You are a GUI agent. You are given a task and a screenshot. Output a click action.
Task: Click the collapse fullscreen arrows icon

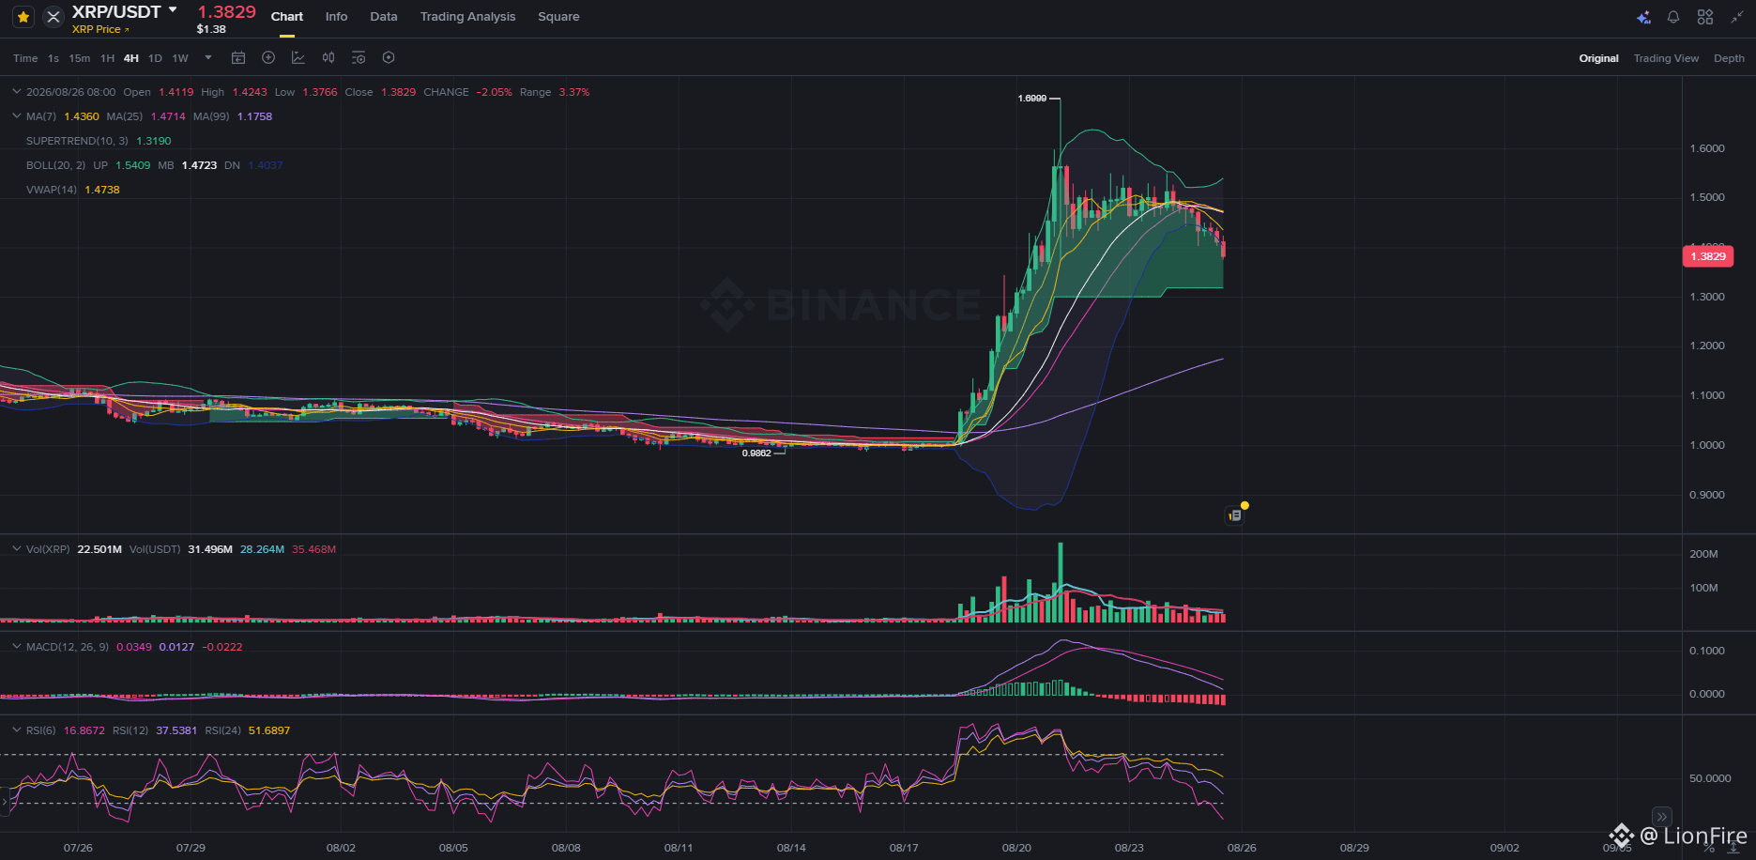tap(1737, 17)
